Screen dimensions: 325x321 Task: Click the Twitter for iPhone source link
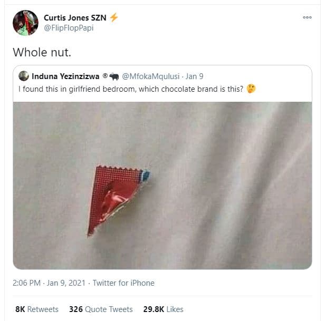(x=123, y=283)
